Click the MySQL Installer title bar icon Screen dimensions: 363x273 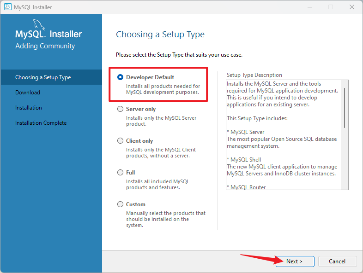(8, 7)
